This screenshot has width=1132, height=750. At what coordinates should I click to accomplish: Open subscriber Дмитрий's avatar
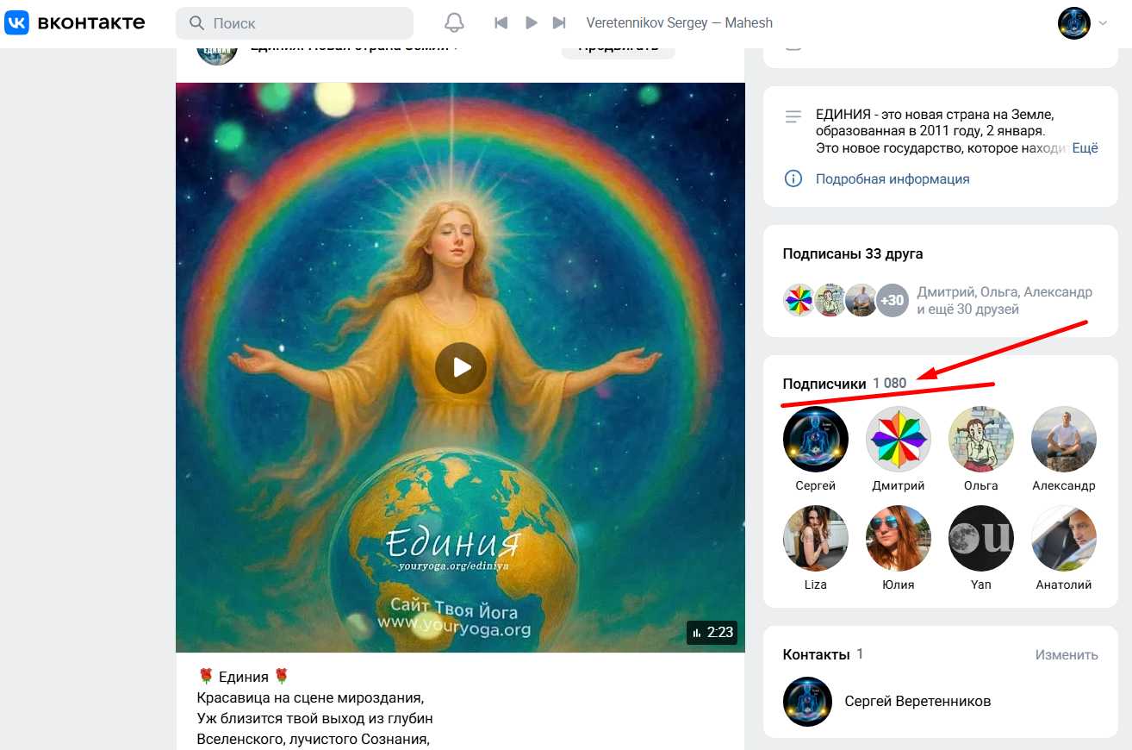point(898,439)
